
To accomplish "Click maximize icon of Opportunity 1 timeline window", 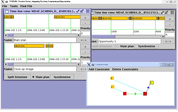I will (167, 13).
